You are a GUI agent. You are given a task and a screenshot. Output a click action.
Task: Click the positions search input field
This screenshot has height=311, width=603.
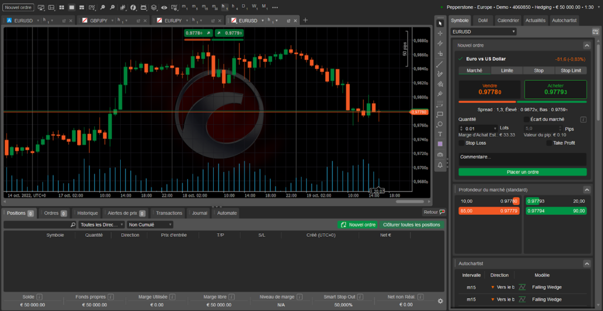tap(37, 224)
